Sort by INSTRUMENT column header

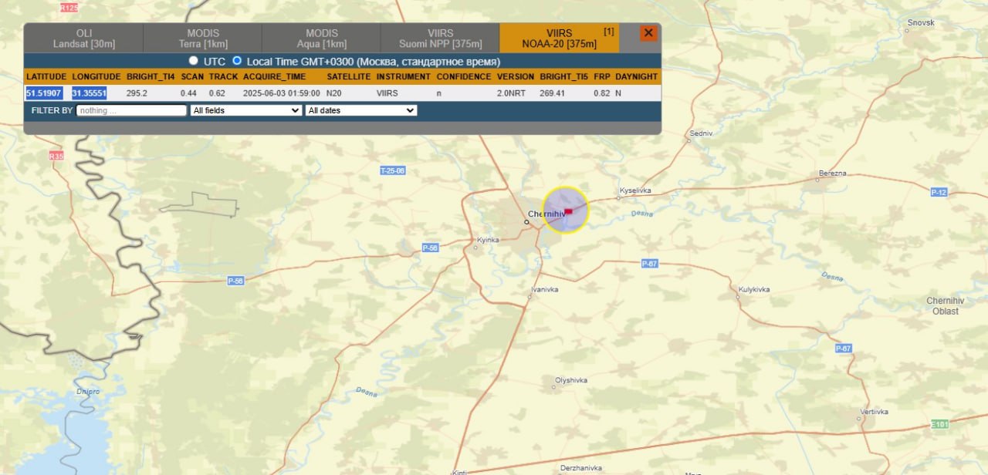point(404,77)
